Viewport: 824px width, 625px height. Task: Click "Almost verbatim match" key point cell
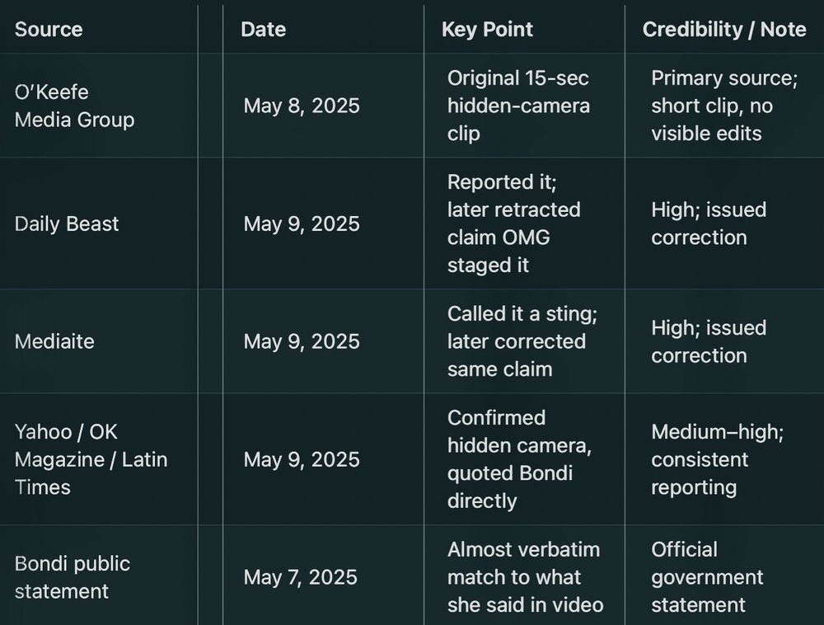pyautogui.click(x=525, y=577)
